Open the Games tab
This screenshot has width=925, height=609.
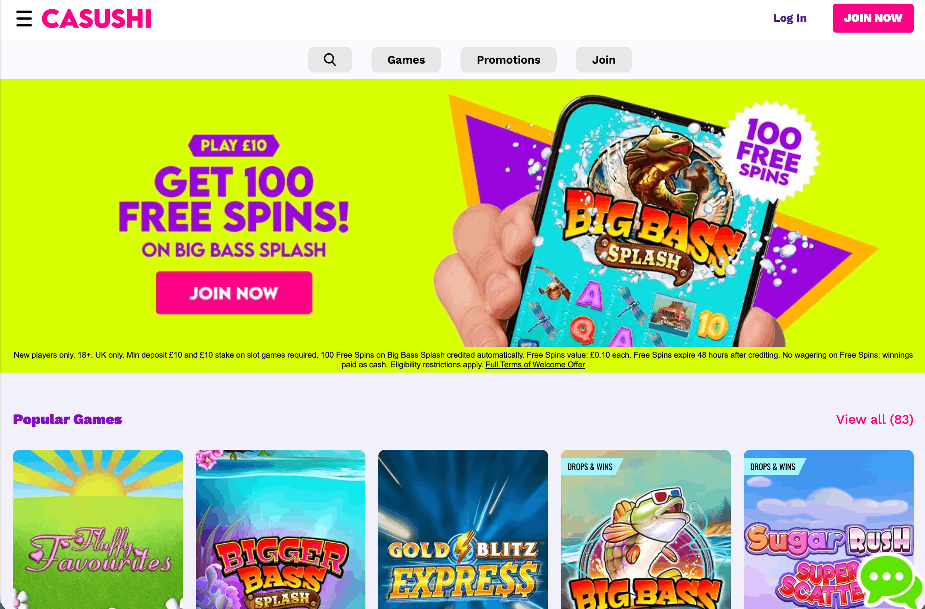pos(406,60)
